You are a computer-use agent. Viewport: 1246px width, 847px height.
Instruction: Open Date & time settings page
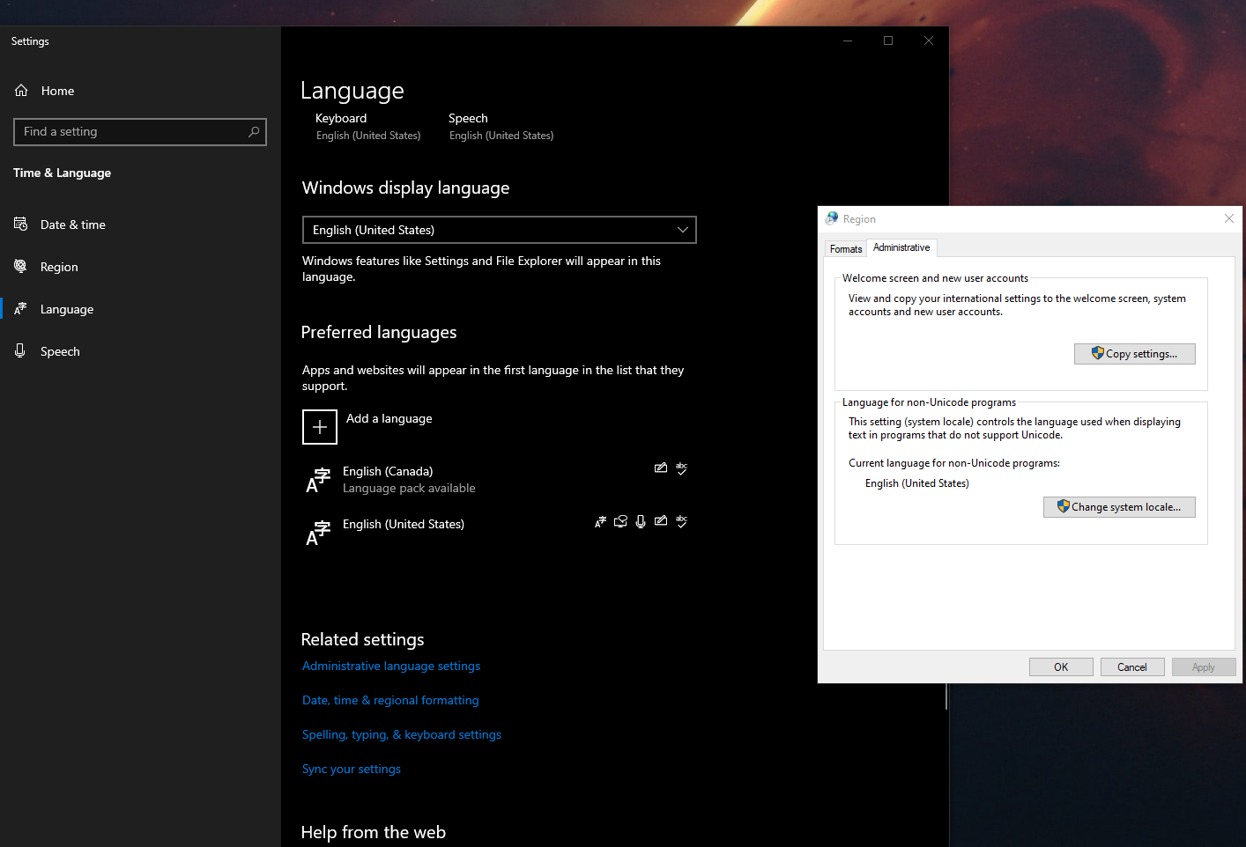click(x=141, y=225)
